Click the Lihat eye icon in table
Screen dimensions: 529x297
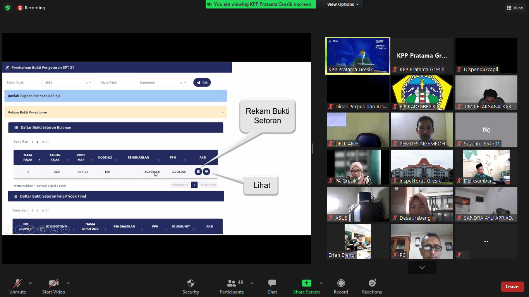(206, 171)
